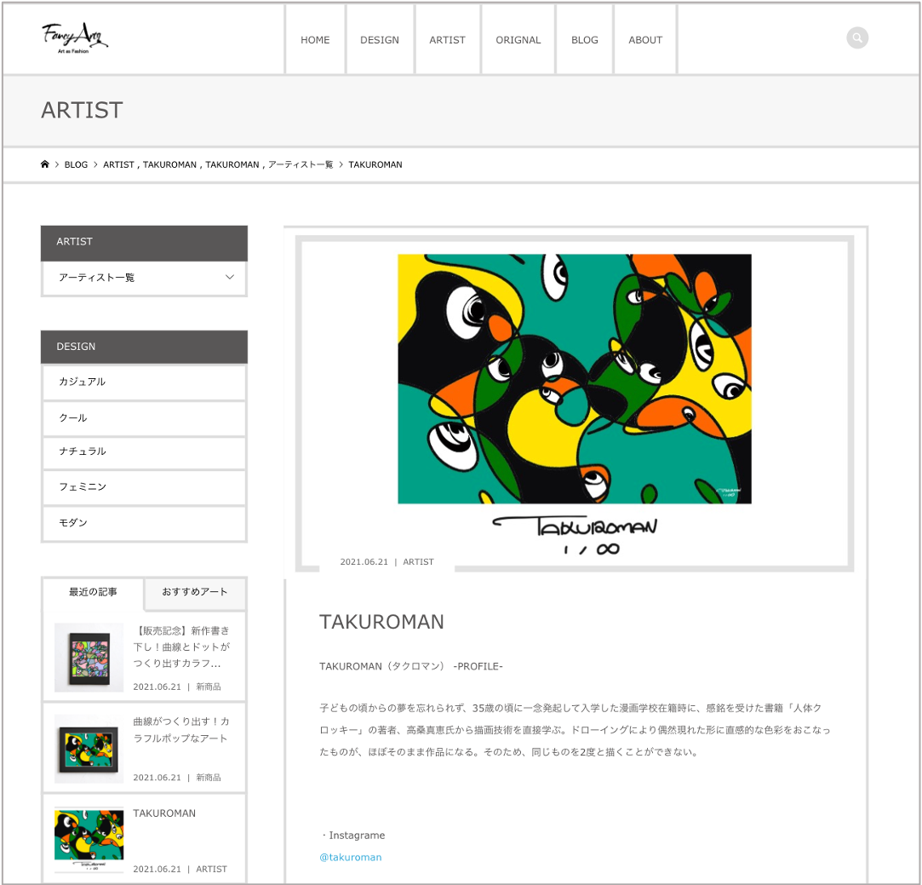
Task: Click the framed dot artwork thumbnail
Action: (89, 658)
